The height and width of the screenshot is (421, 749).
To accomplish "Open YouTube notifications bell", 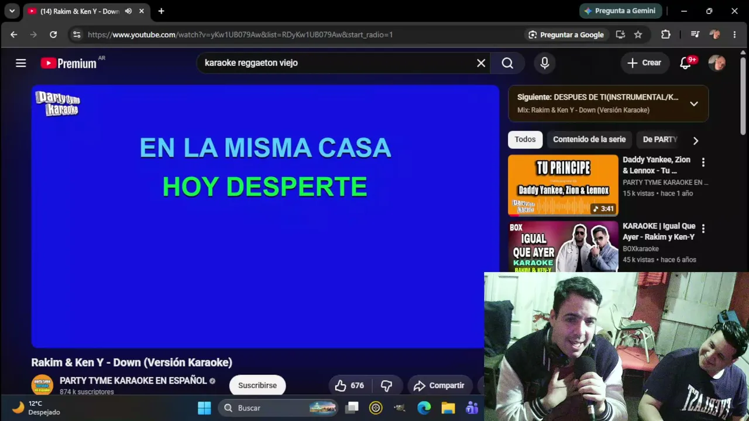I will pos(685,63).
